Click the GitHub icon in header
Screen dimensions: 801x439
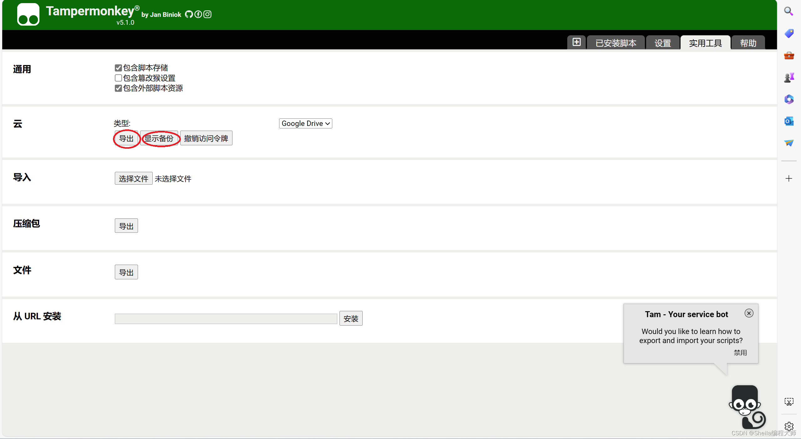(189, 14)
